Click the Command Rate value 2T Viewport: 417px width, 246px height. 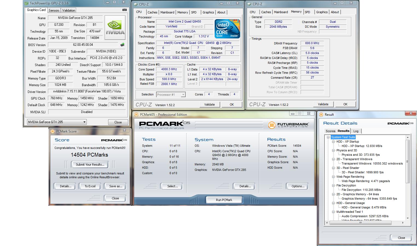coord(312,78)
